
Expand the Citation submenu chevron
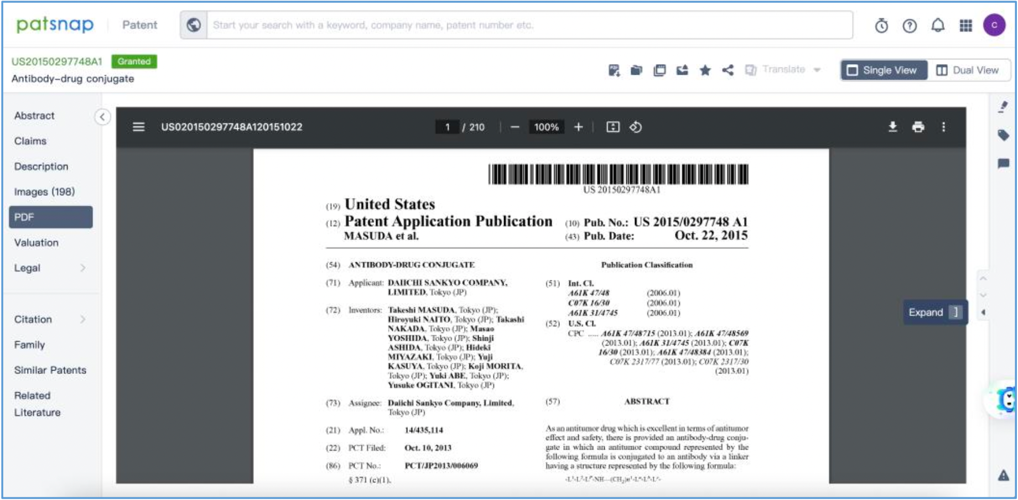tap(83, 319)
